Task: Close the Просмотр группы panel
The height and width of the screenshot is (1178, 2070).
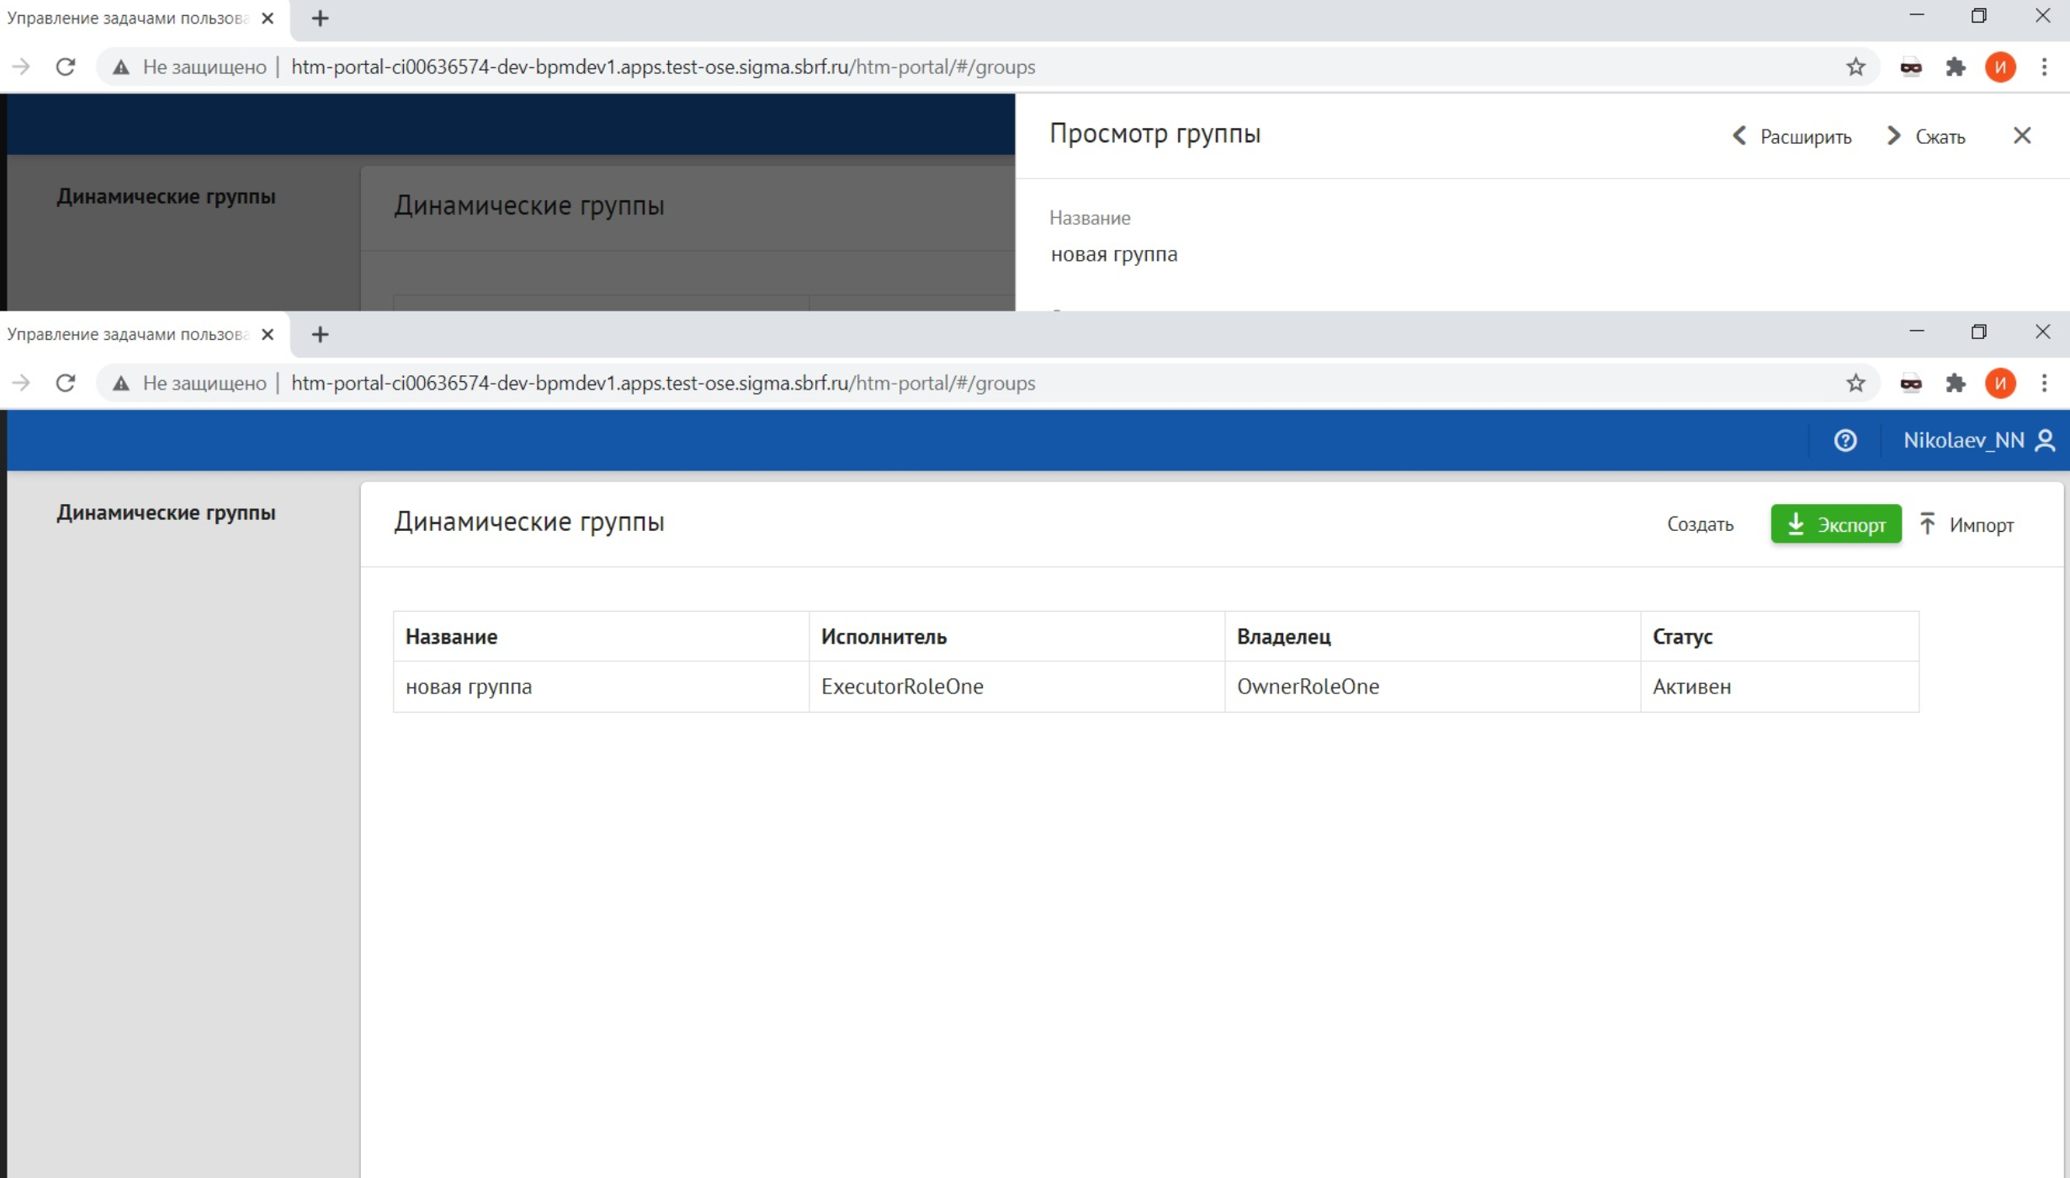Action: (x=2021, y=135)
